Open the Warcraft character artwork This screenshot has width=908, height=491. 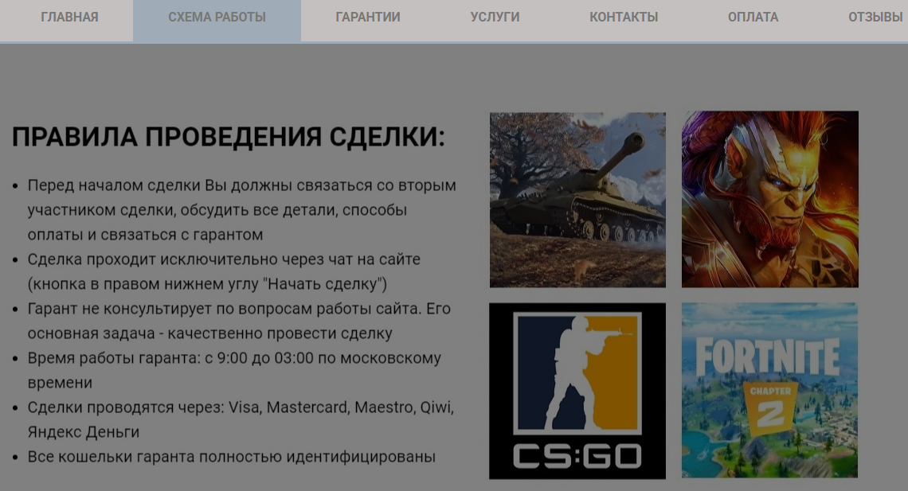(x=769, y=199)
